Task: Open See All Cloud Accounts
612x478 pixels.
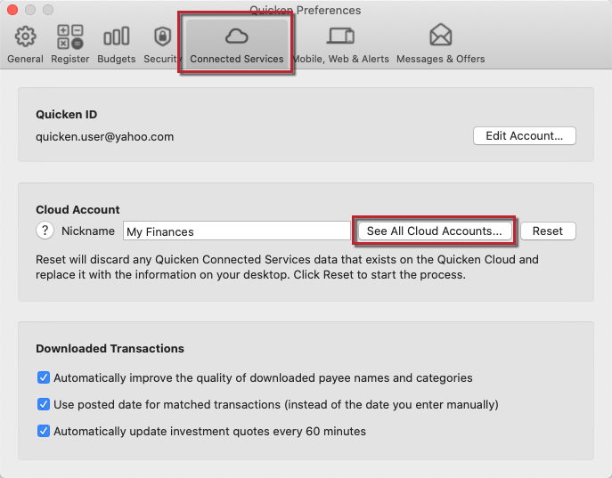Action: tap(435, 231)
